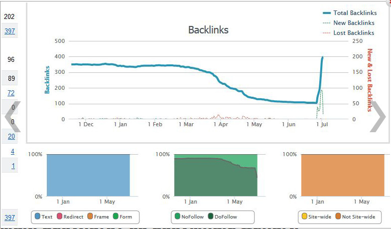The image size is (391, 229).
Task: Toggle NoFollow legend item
Action: click(189, 217)
